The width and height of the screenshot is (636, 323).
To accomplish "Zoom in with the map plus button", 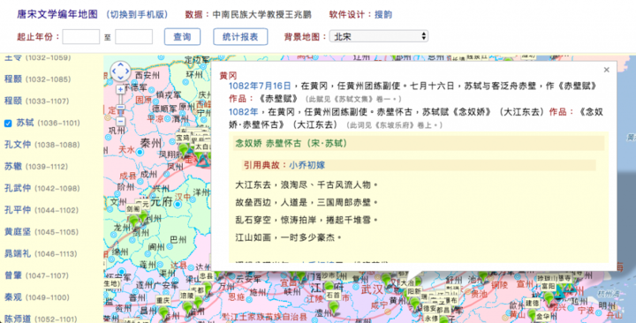I will click(x=120, y=89).
